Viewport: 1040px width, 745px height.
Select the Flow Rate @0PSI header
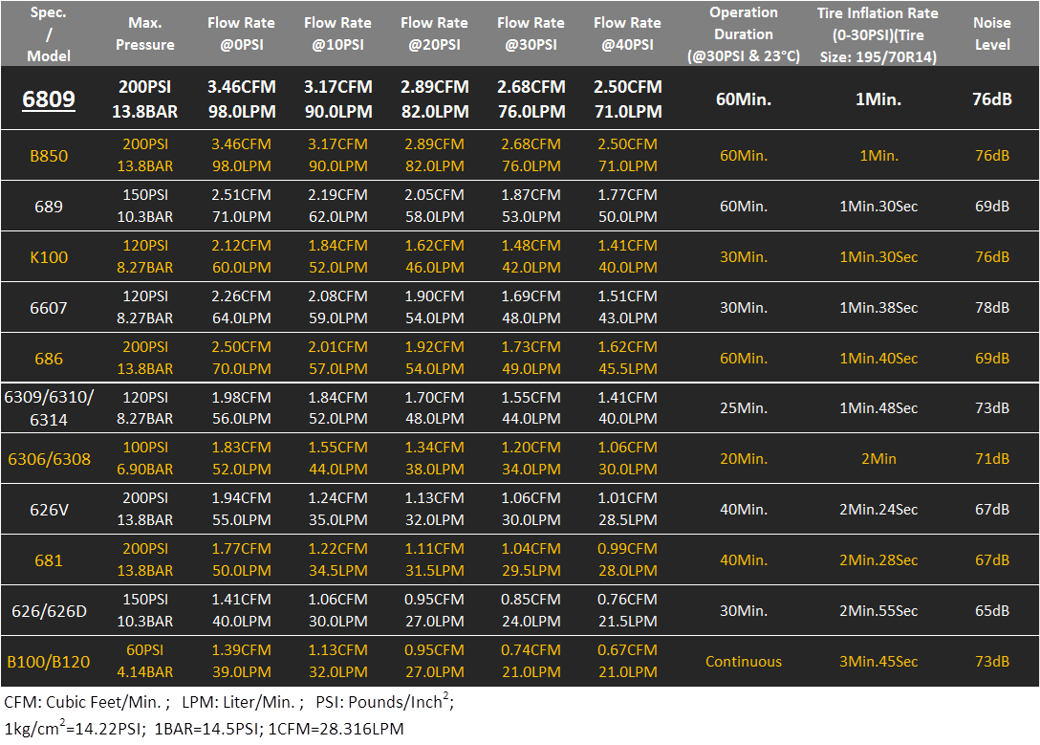pos(241,33)
